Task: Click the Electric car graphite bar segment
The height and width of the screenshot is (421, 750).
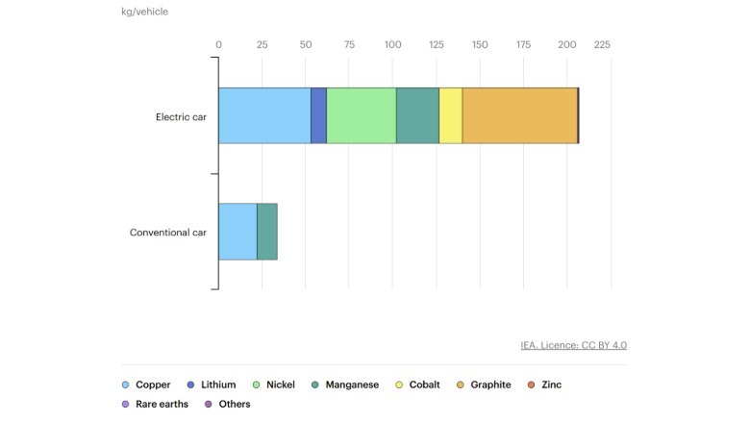Action: click(519, 115)
